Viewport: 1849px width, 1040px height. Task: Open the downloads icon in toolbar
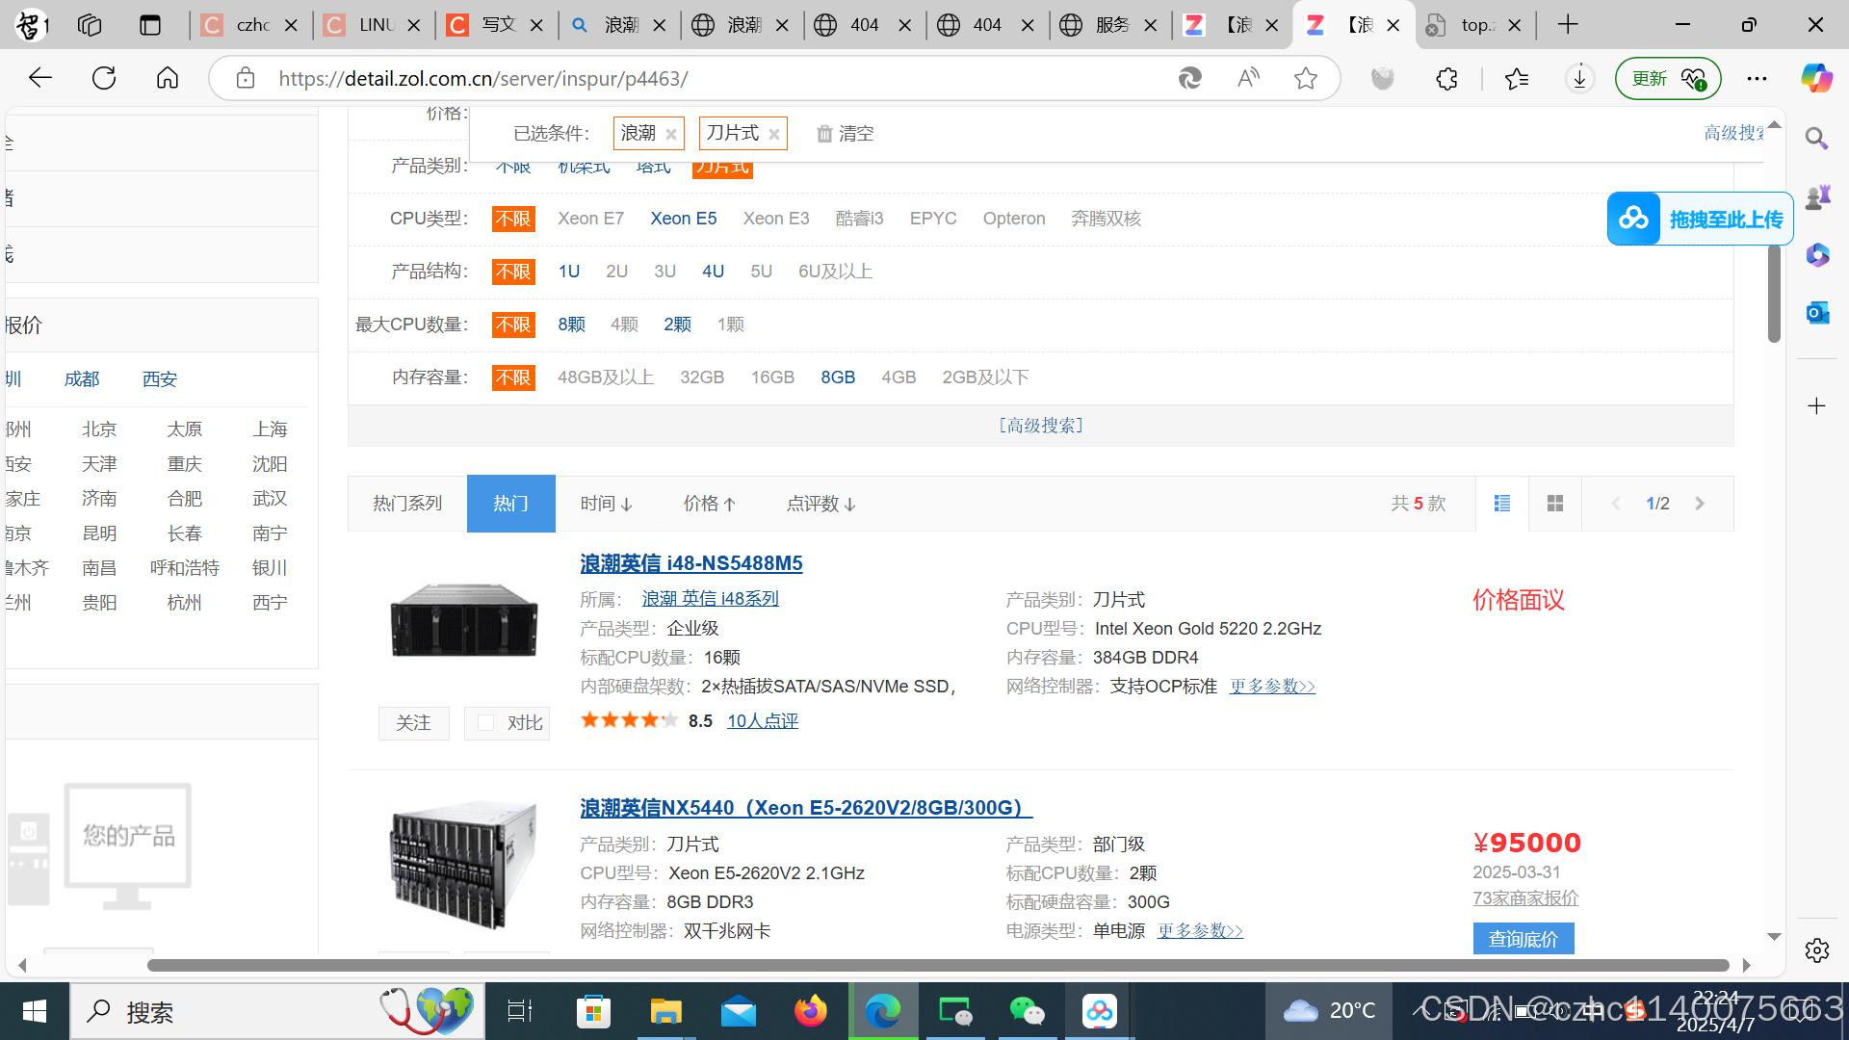(x=1579, y=79)
